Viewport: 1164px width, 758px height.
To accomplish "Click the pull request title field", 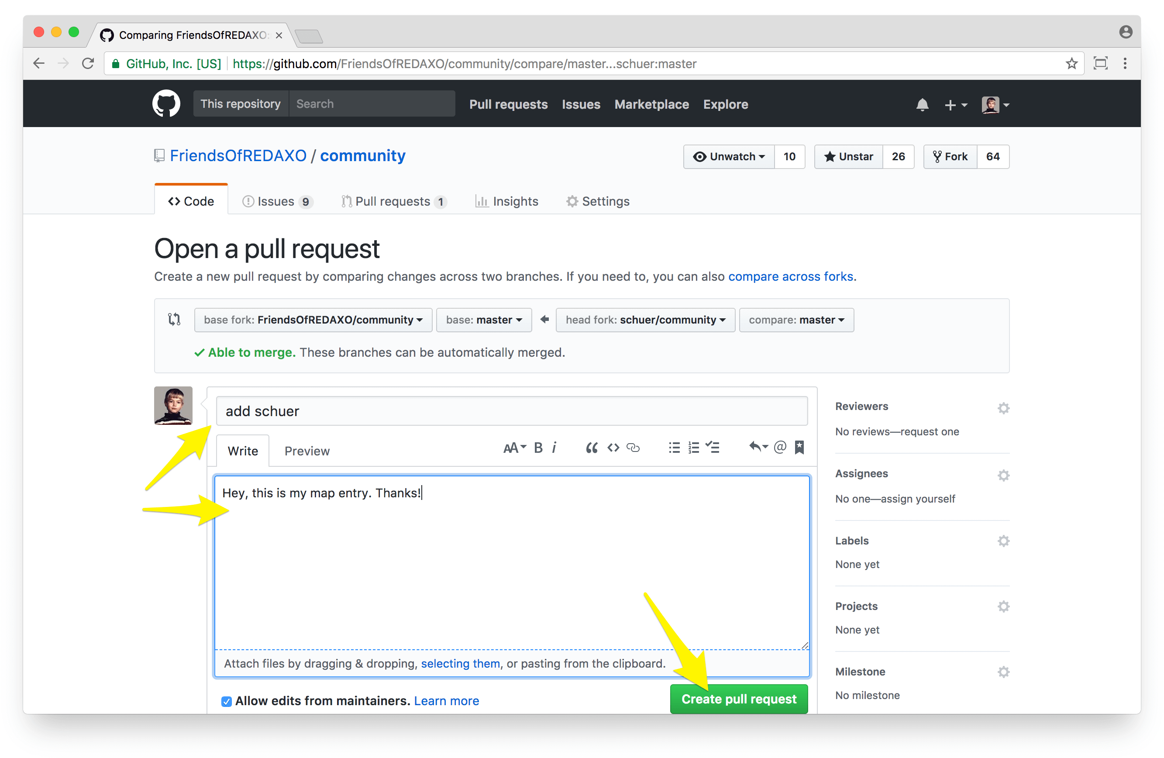I will (511, 411).
